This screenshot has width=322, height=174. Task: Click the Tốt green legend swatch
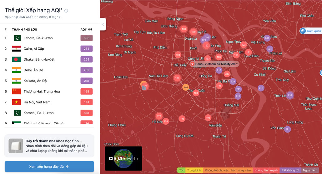[x=181, y=170]
